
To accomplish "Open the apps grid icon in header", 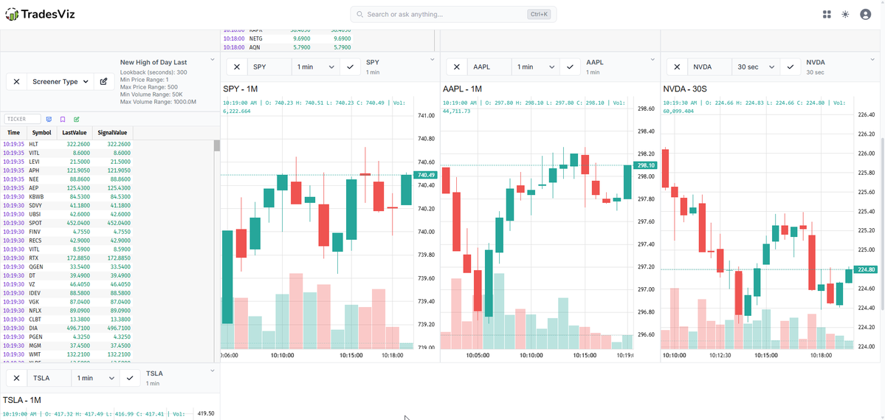I will click(x=827, y=15).
